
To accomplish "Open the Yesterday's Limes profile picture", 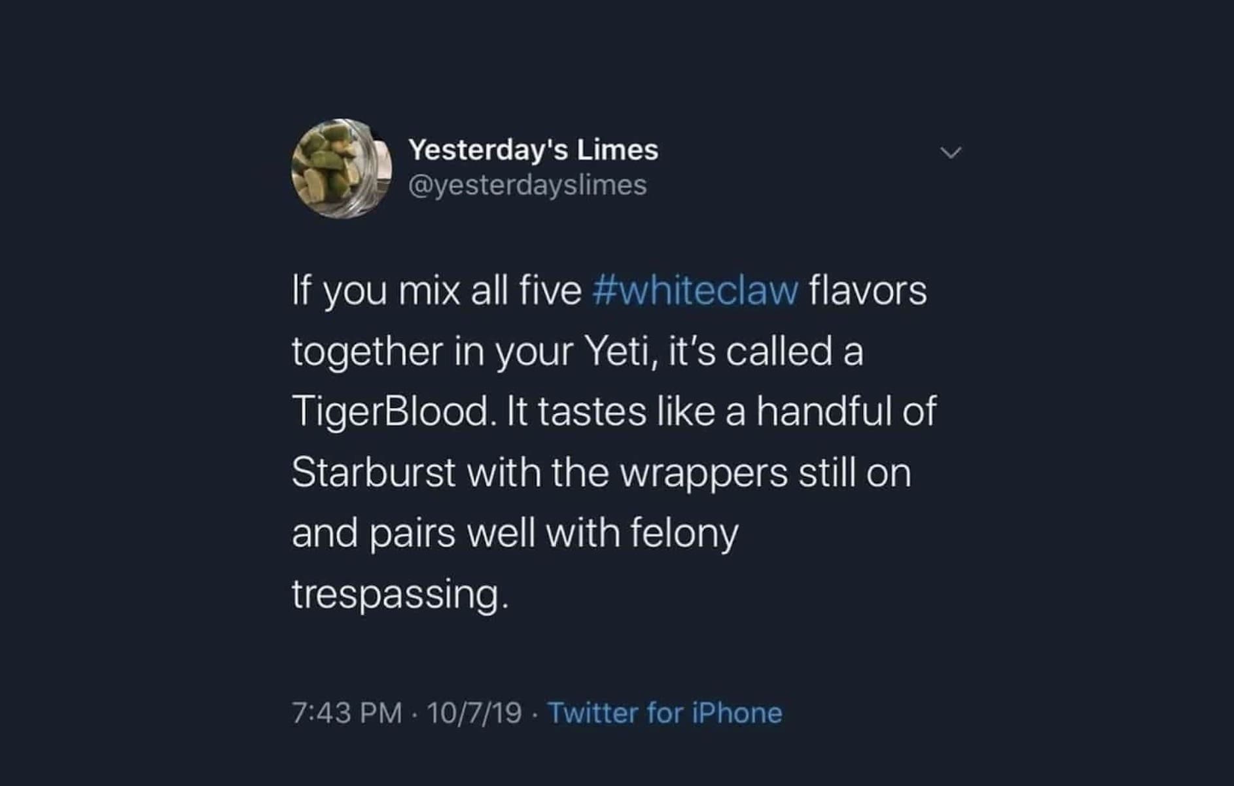I will [341, 169].
